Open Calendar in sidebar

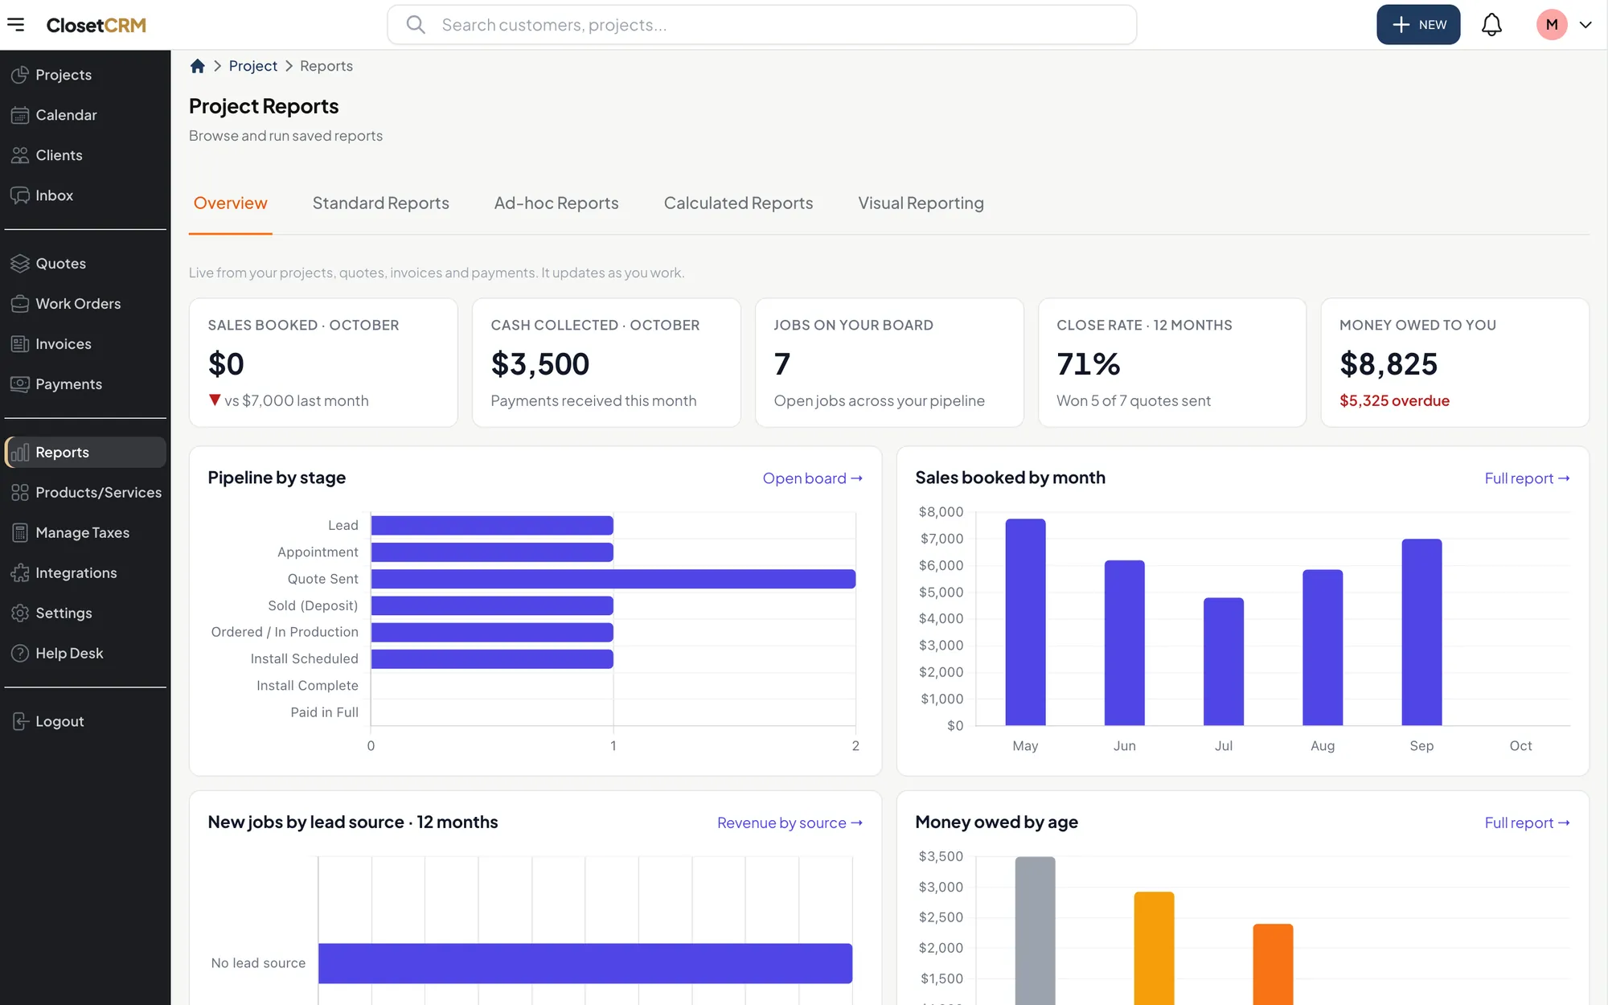click(85, 115)
